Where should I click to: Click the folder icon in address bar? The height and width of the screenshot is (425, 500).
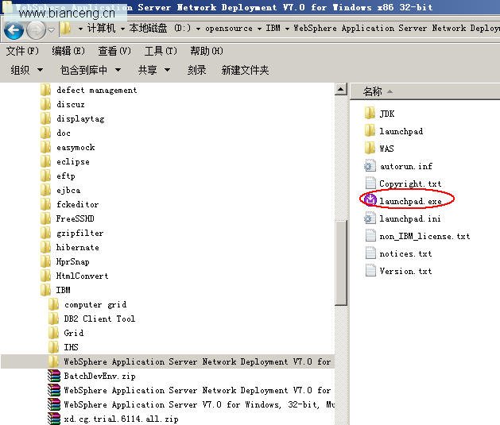[x=65, y=29]
